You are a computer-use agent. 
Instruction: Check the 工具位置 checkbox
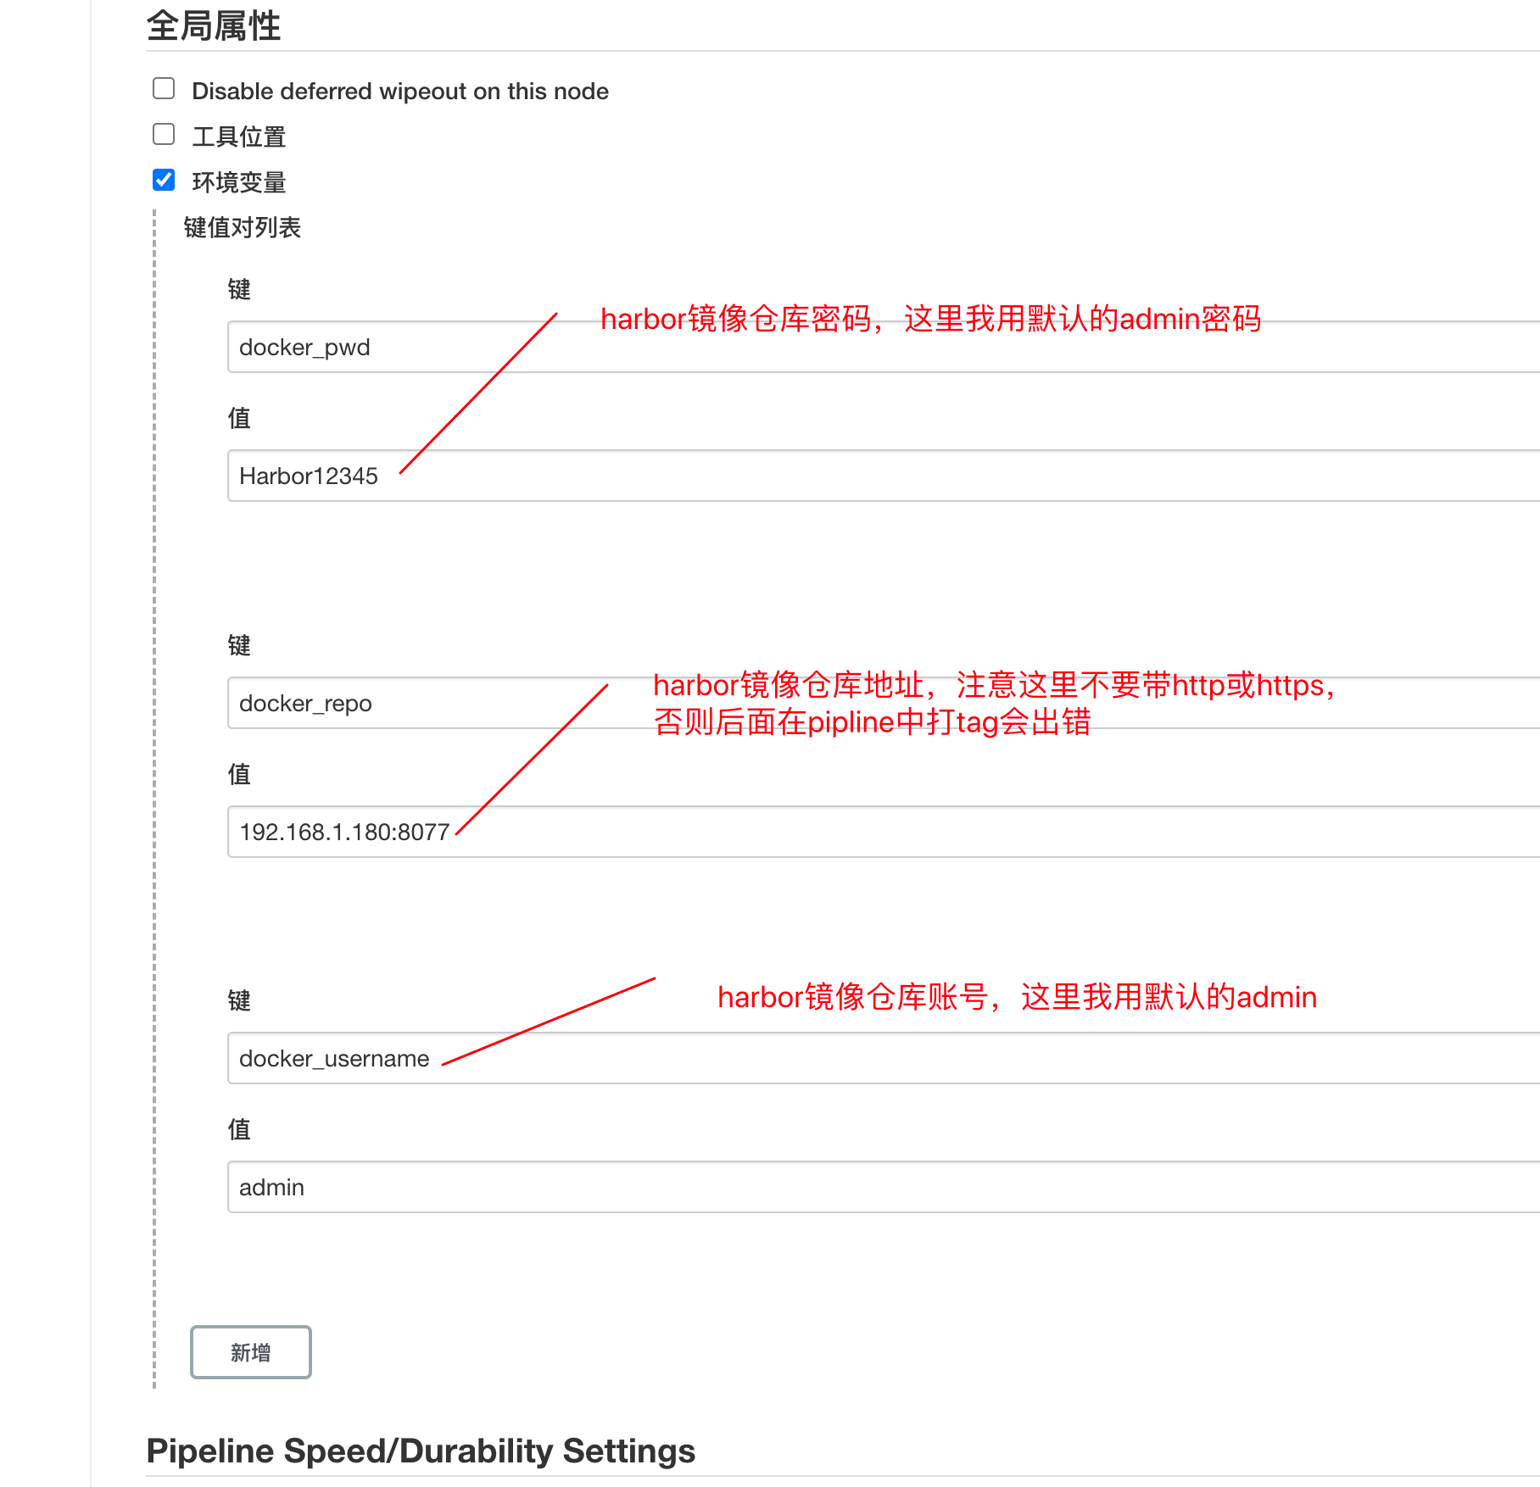pos(163,134)
